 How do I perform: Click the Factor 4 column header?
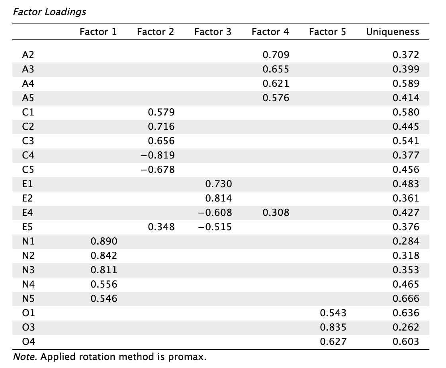(270, 31)
